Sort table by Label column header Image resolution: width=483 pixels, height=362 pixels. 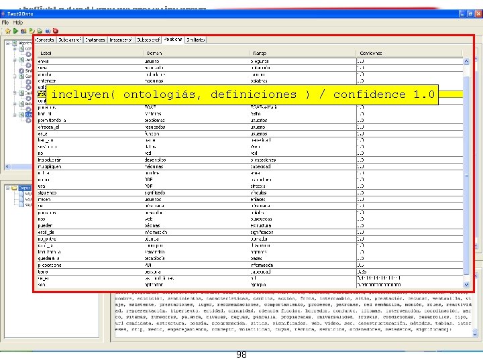(x=90, y=53)
